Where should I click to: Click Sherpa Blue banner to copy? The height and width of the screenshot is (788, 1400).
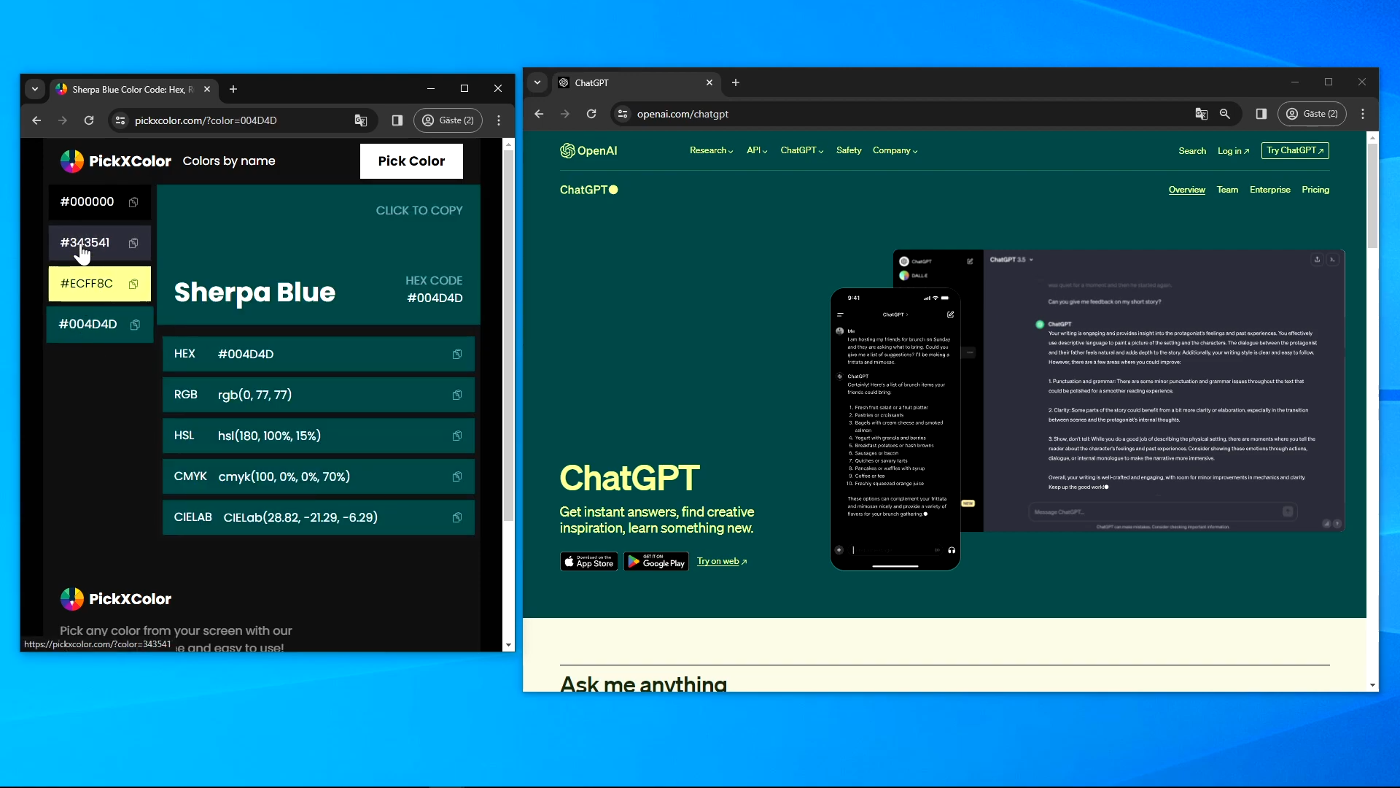pyautogui.click(x=319, y=255)
